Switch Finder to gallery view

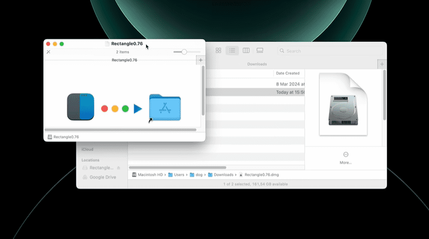click(259, 51)
